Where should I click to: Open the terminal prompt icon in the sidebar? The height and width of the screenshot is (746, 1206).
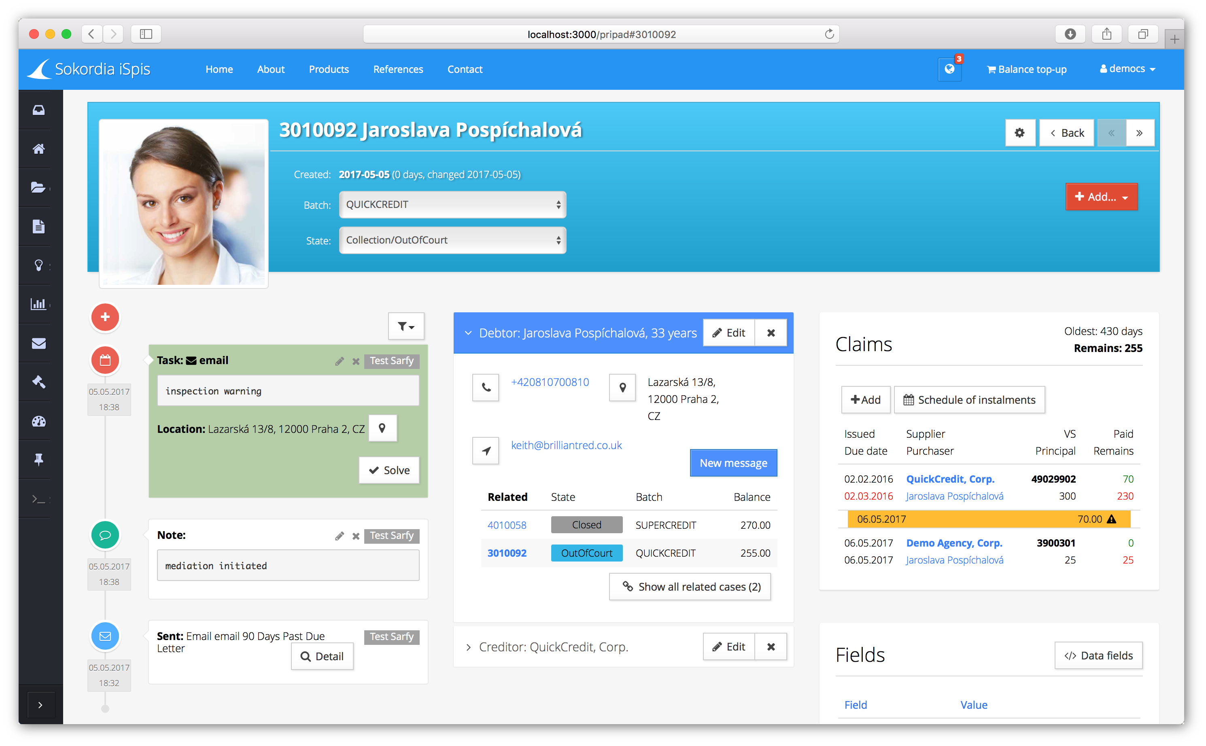click(39, 498)
